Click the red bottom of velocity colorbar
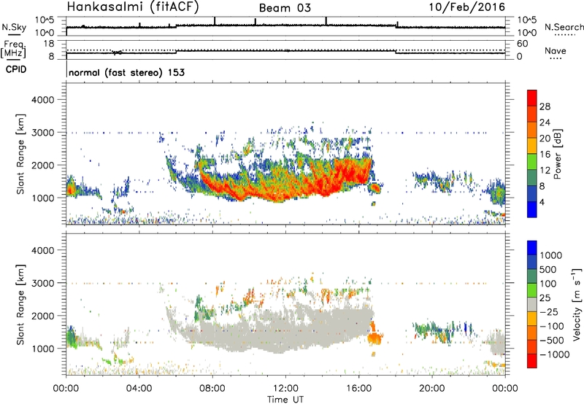The height and width of the screenshot is (404, 584). [x=532, y=361]
